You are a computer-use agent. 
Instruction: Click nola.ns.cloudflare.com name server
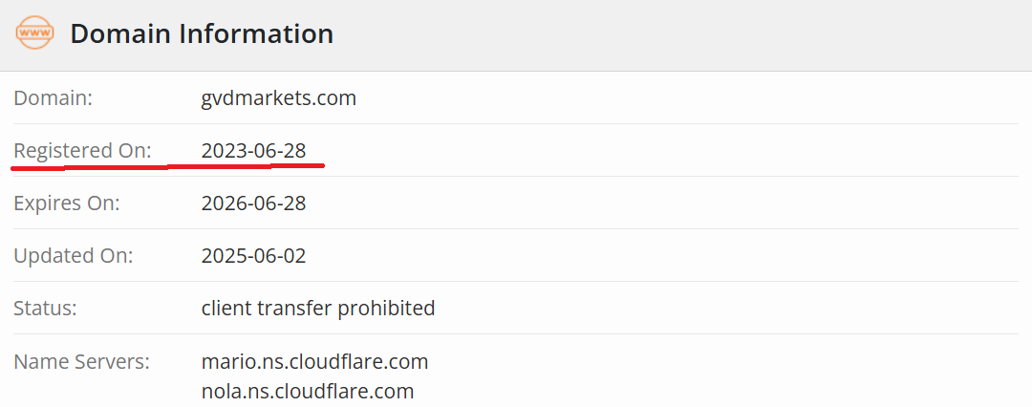pos(307,391)
